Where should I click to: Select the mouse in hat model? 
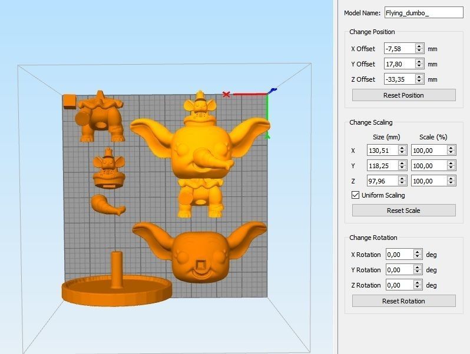[x=109, y=168]
